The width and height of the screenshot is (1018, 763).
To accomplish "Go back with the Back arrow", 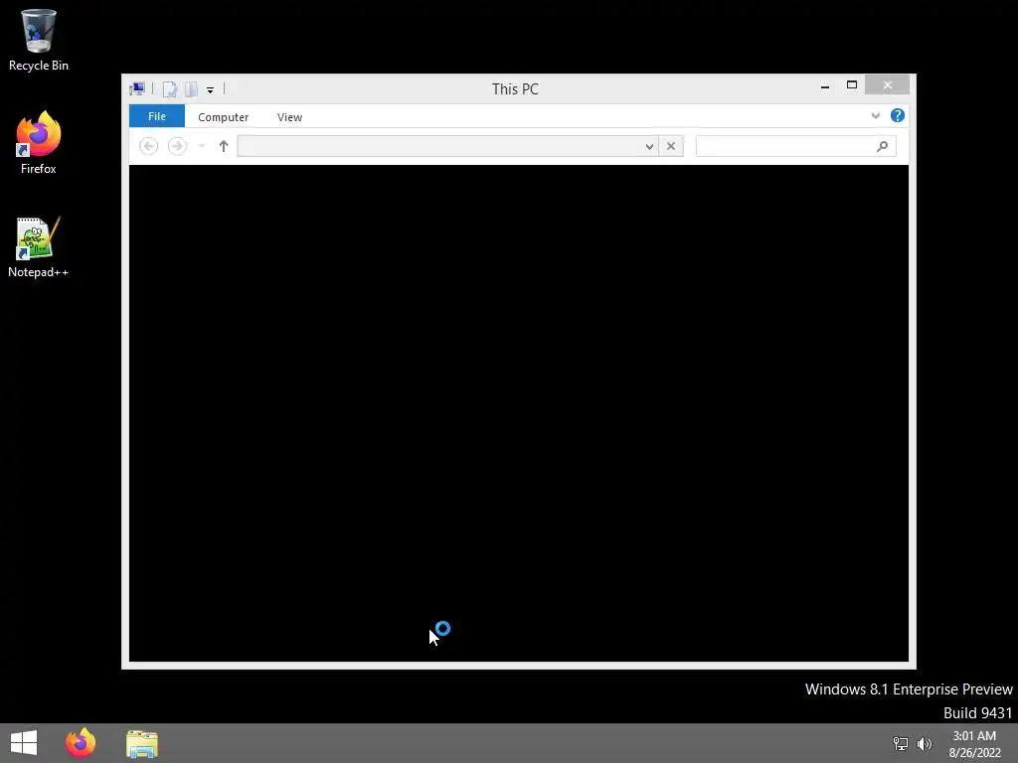I will [149, 146].
